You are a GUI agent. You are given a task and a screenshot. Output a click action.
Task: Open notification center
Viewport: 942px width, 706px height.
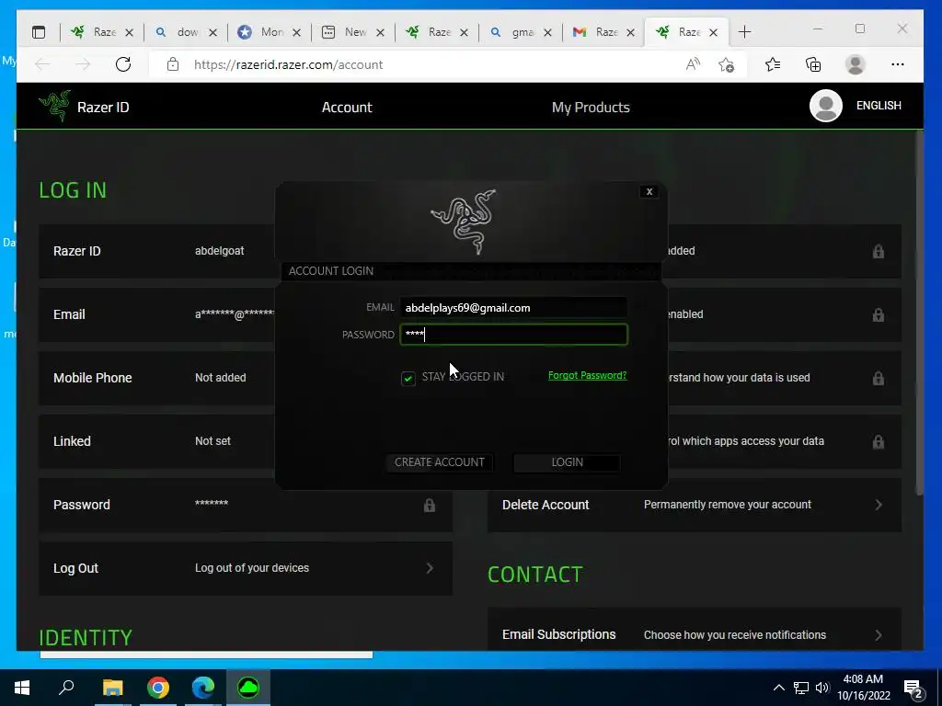pyautogui.click(x=913, y=689)
